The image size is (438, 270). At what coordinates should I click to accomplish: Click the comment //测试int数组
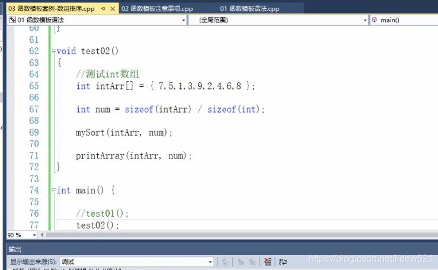107,74
